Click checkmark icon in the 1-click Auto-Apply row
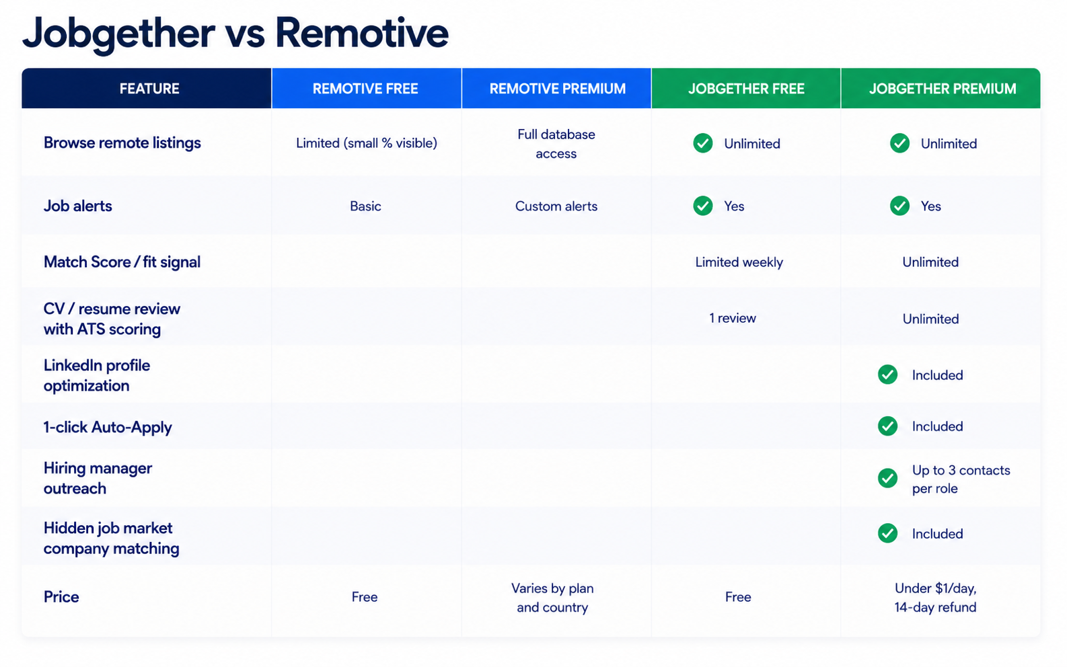 pos(887,426)
